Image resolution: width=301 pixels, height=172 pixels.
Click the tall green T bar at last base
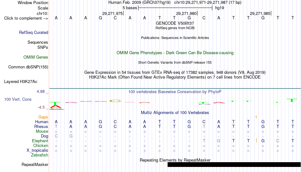click(291, 100)
